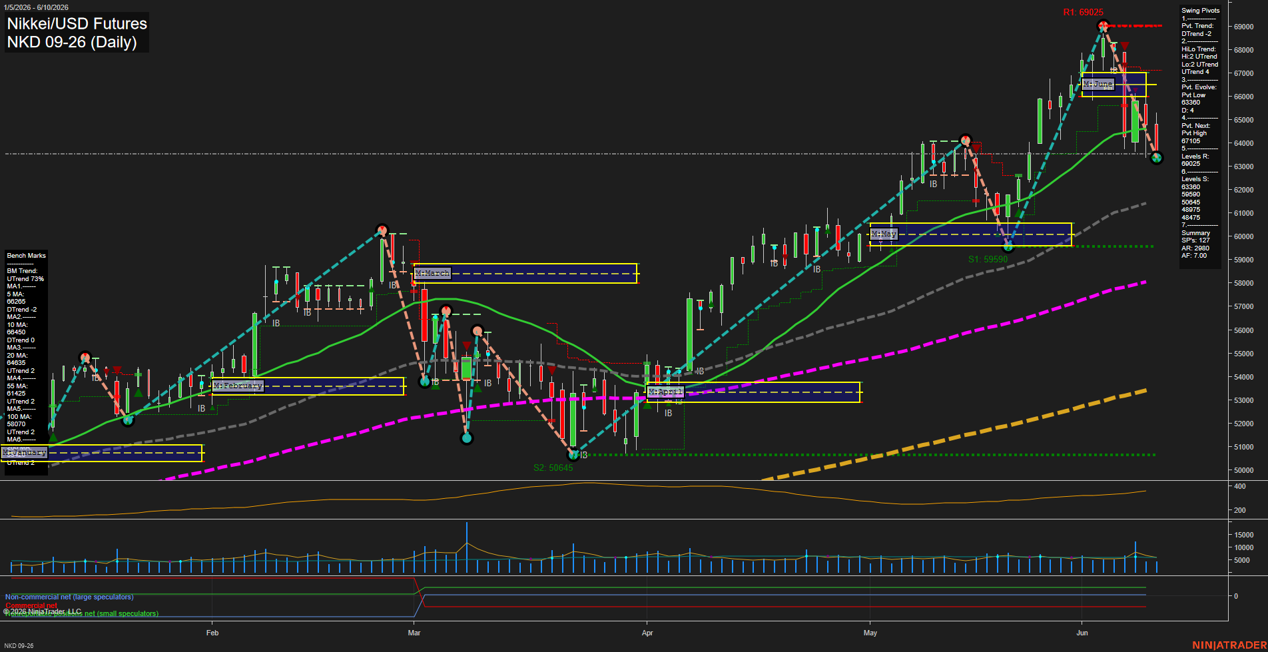Click the 0 value on COT panel axis
This screenshot has width=1268, height=652.
pos(1236,597)
